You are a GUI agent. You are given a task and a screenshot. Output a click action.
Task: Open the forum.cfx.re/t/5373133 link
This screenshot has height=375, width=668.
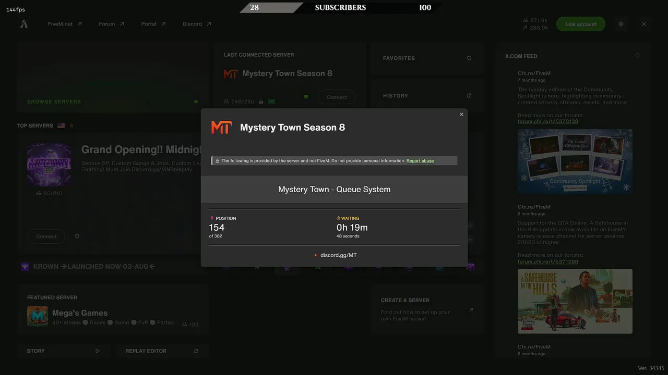[548, 121]
